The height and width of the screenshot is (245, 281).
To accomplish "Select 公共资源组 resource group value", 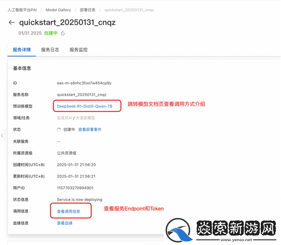I will point(67,153).
